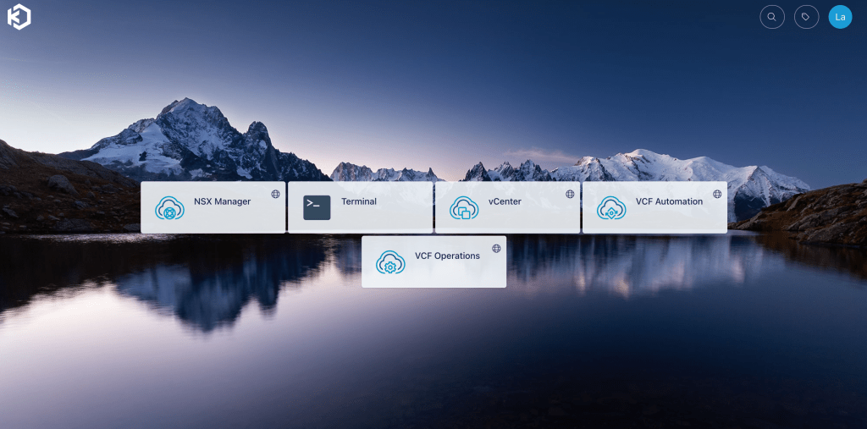This screenshot has height=429, width=867.
Task: Click the NSX Manager cloud icon
Action: 169,208
